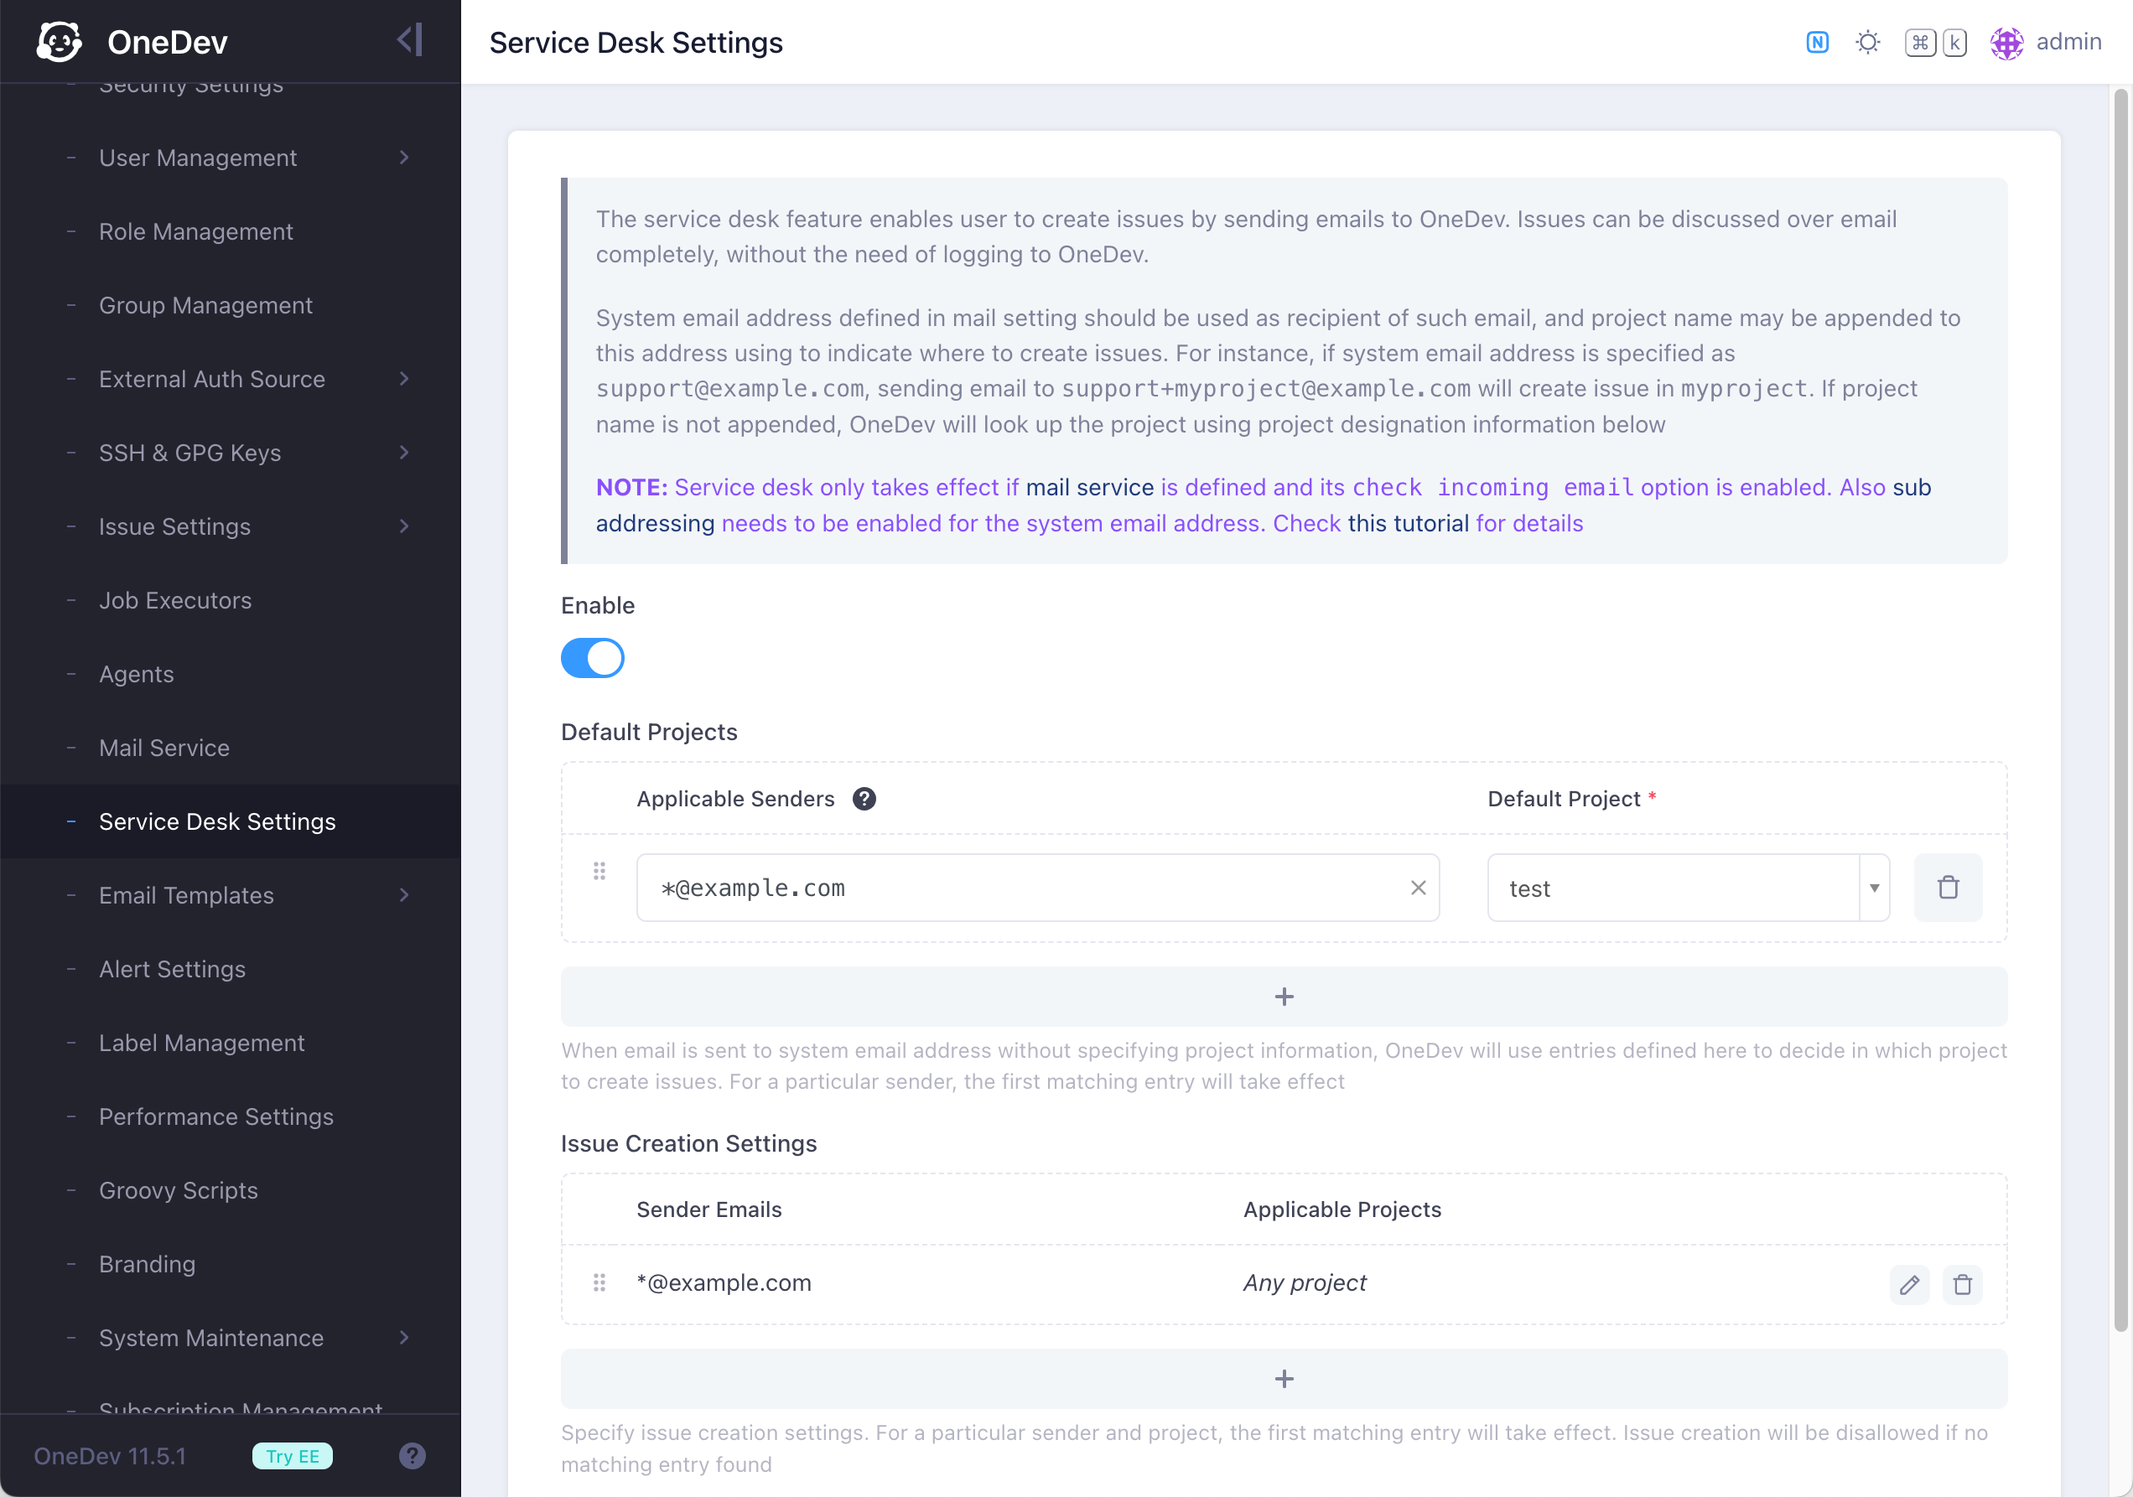The height and width of the screenshot is (1497, 2133).
Task: Click the Try EE badge
Action: [292, 1455]
